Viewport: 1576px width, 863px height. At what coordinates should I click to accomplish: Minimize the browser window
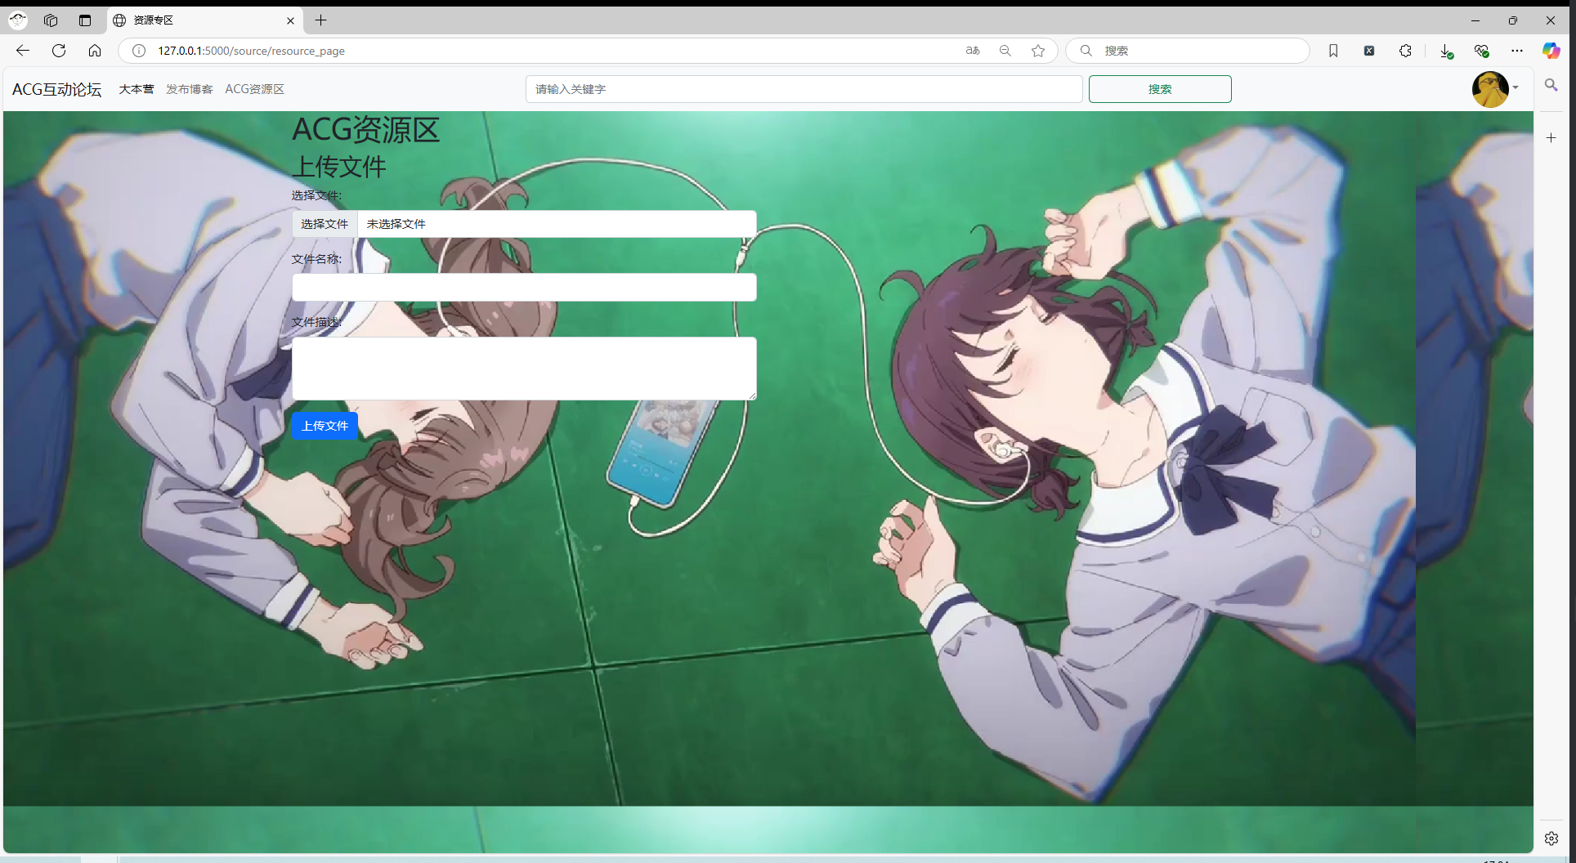1475,20
